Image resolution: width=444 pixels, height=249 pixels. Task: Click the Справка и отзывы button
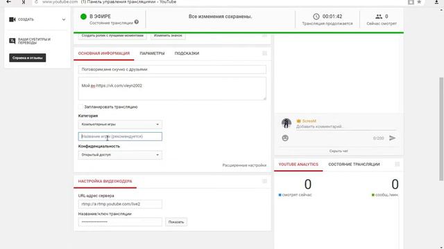click(x=28, y=58)
